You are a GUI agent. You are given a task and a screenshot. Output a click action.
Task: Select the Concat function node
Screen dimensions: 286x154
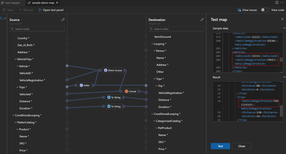[131, 91]
